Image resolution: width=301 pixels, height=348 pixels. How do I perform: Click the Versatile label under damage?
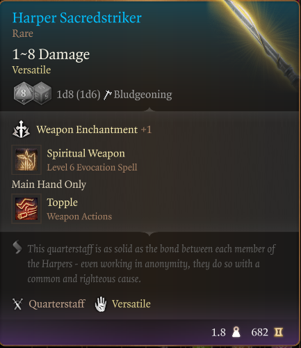(31, 70)
